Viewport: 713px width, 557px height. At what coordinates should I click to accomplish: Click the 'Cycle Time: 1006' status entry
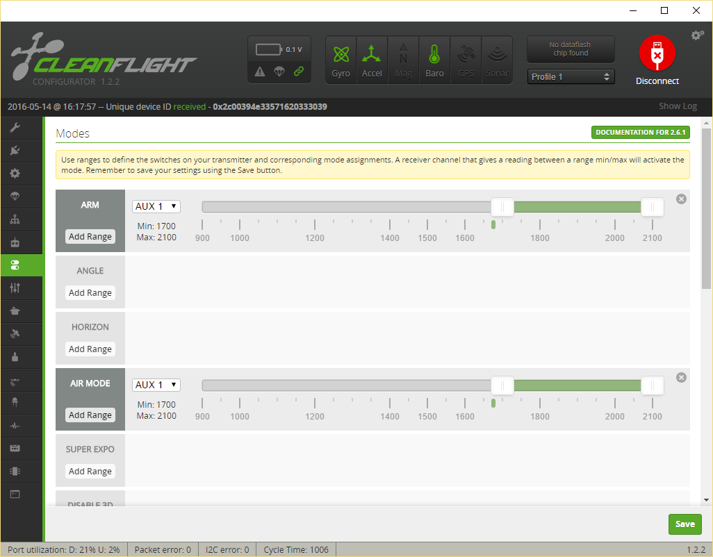pyautogui.click(x=296, y=550)
